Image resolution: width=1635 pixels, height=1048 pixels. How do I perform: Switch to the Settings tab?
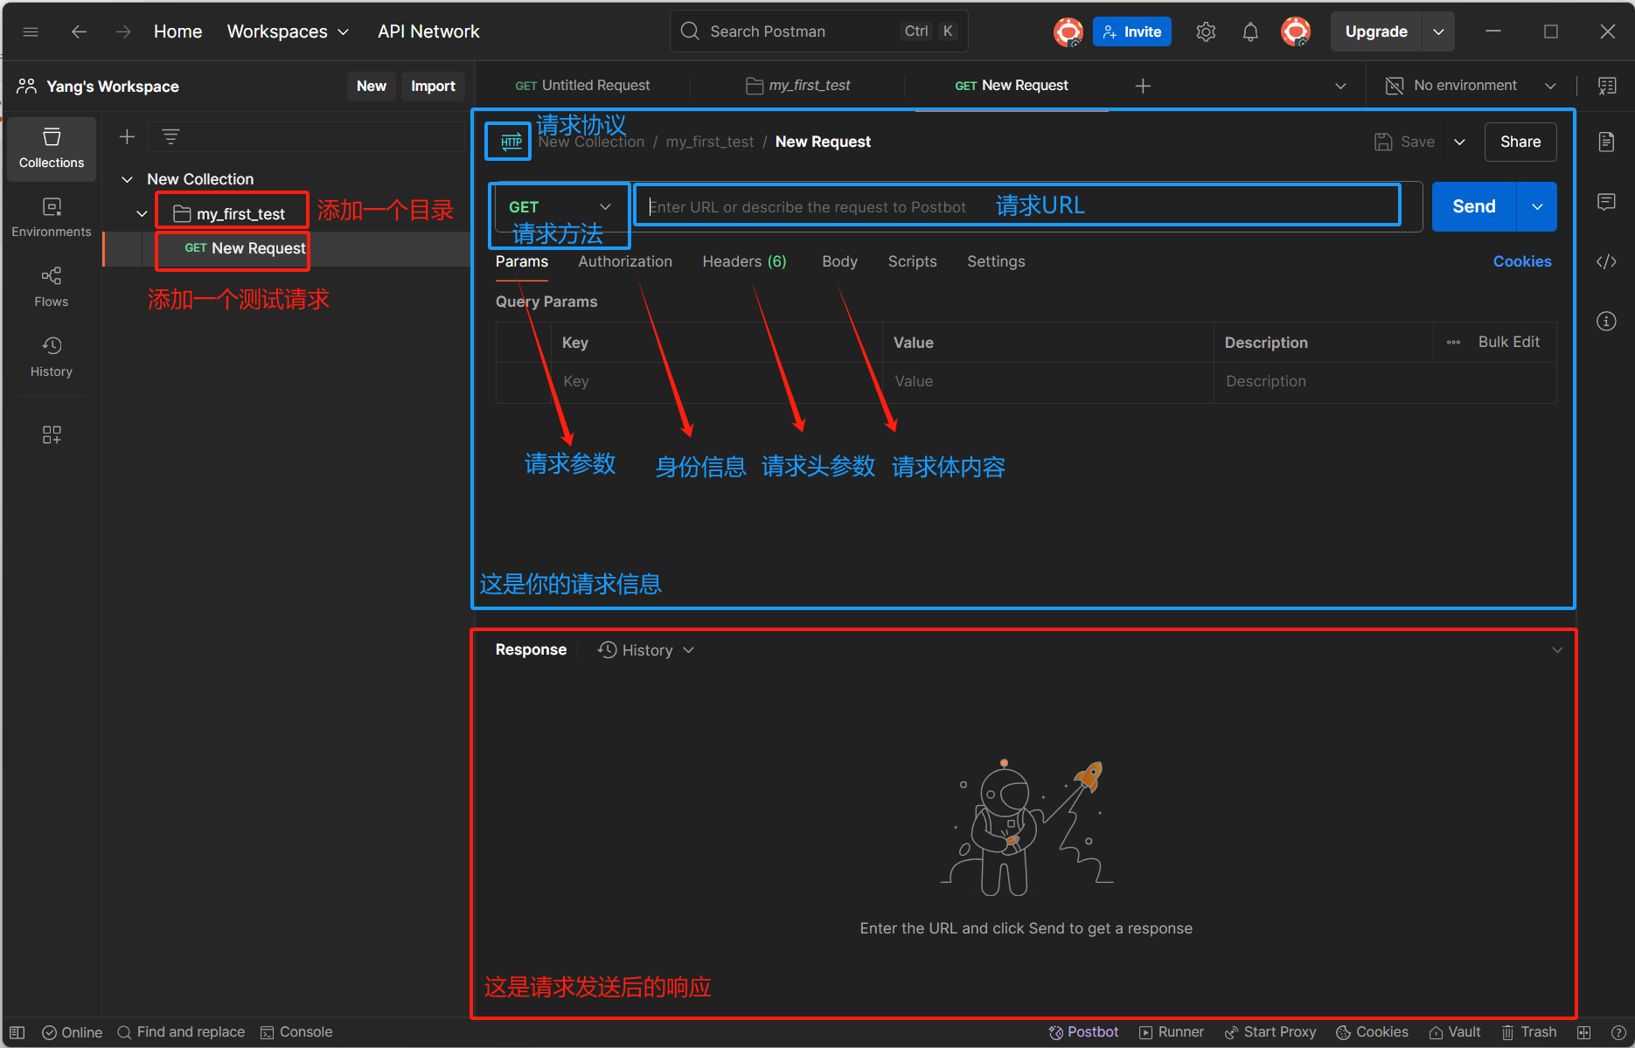996,261
